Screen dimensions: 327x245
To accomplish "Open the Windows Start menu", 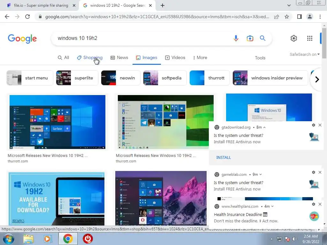I will 8,239.
